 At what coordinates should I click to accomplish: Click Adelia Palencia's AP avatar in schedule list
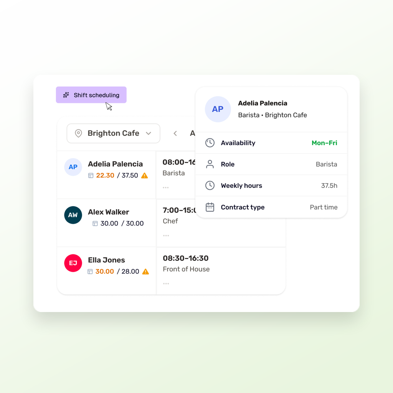click(73, 167)
